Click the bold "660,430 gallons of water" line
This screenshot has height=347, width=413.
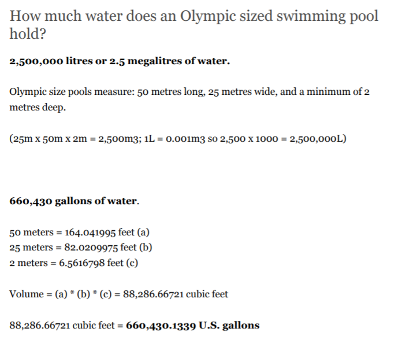pos(74,201)
